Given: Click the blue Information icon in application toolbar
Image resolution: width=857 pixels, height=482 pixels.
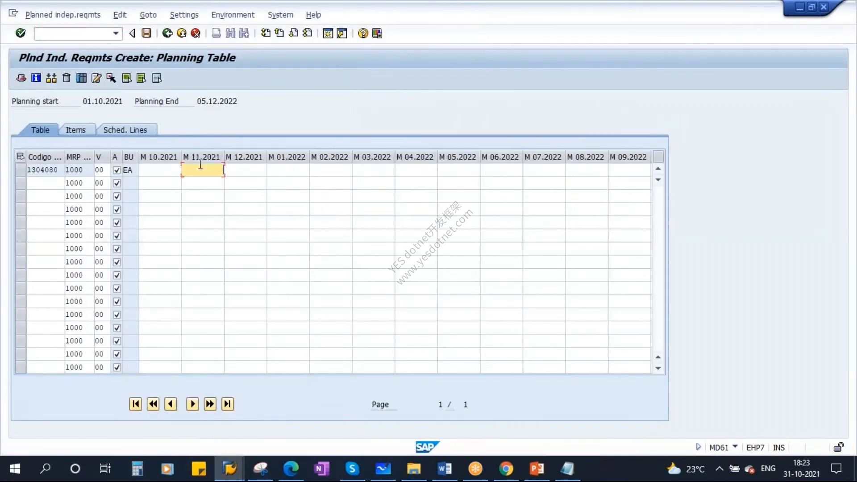Looking at the screenshot, I should [x=36, y=78].
